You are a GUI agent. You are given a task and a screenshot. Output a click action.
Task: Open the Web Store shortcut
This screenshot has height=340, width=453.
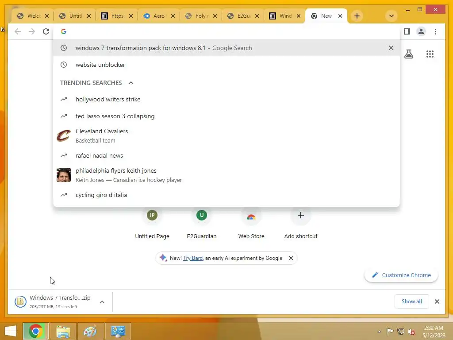pyautogui.click(x=251, y=223)
